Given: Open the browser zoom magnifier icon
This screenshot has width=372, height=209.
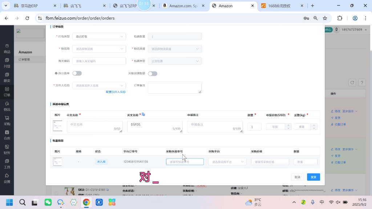Looking at the screenshot, I should click(316, 18).
